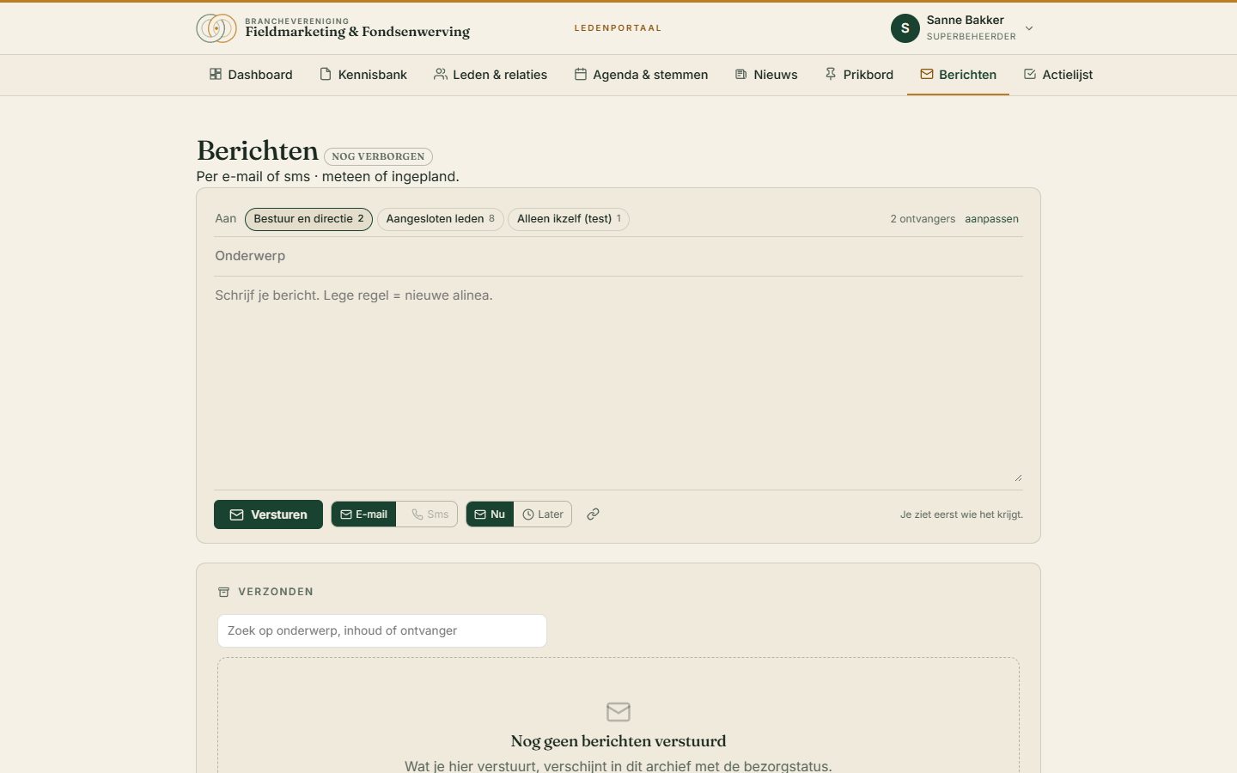Choose the Sms channel option

[427, 514]
